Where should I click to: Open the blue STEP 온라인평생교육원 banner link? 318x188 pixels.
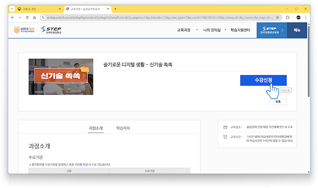pyautogui.click(x=272, y=30)
